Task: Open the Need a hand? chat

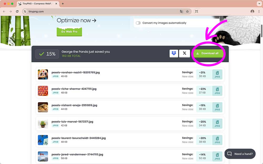Action: pos(240,154)
